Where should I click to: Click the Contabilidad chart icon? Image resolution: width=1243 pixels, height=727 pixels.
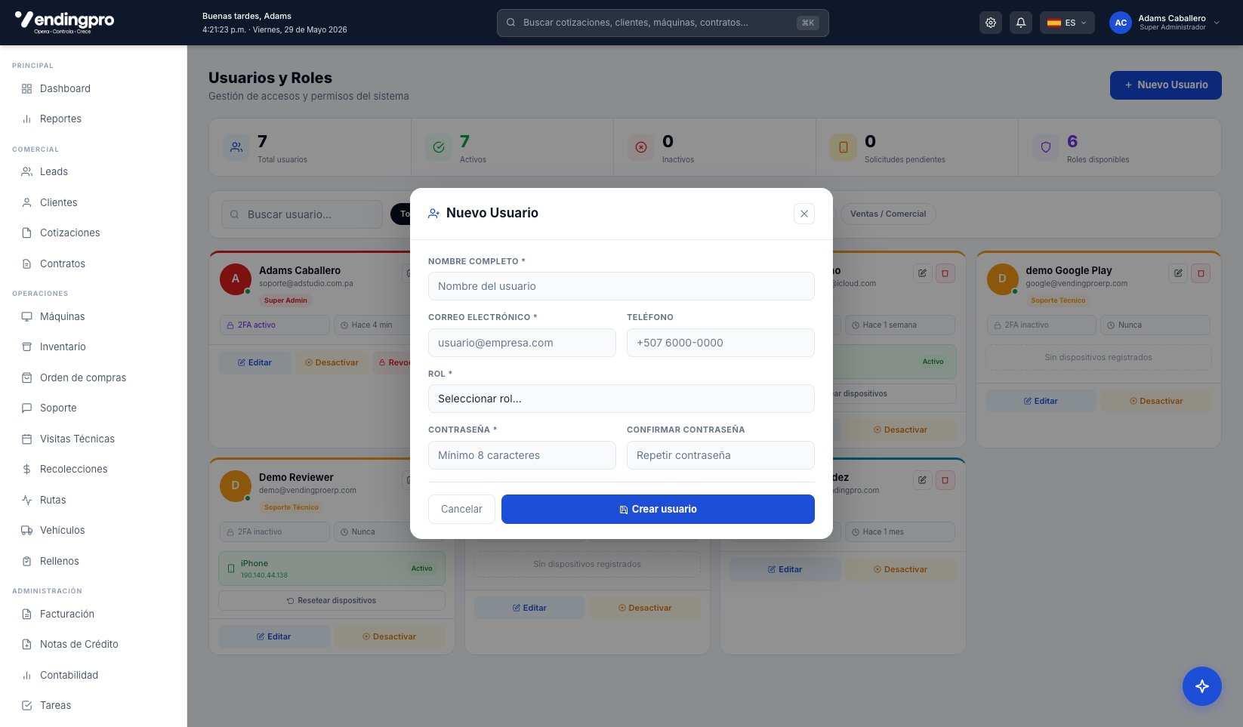point(26,675)
